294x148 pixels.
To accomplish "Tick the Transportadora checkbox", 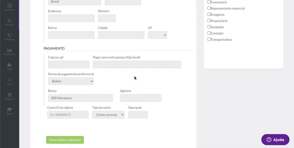I will [x=209, y=39].
